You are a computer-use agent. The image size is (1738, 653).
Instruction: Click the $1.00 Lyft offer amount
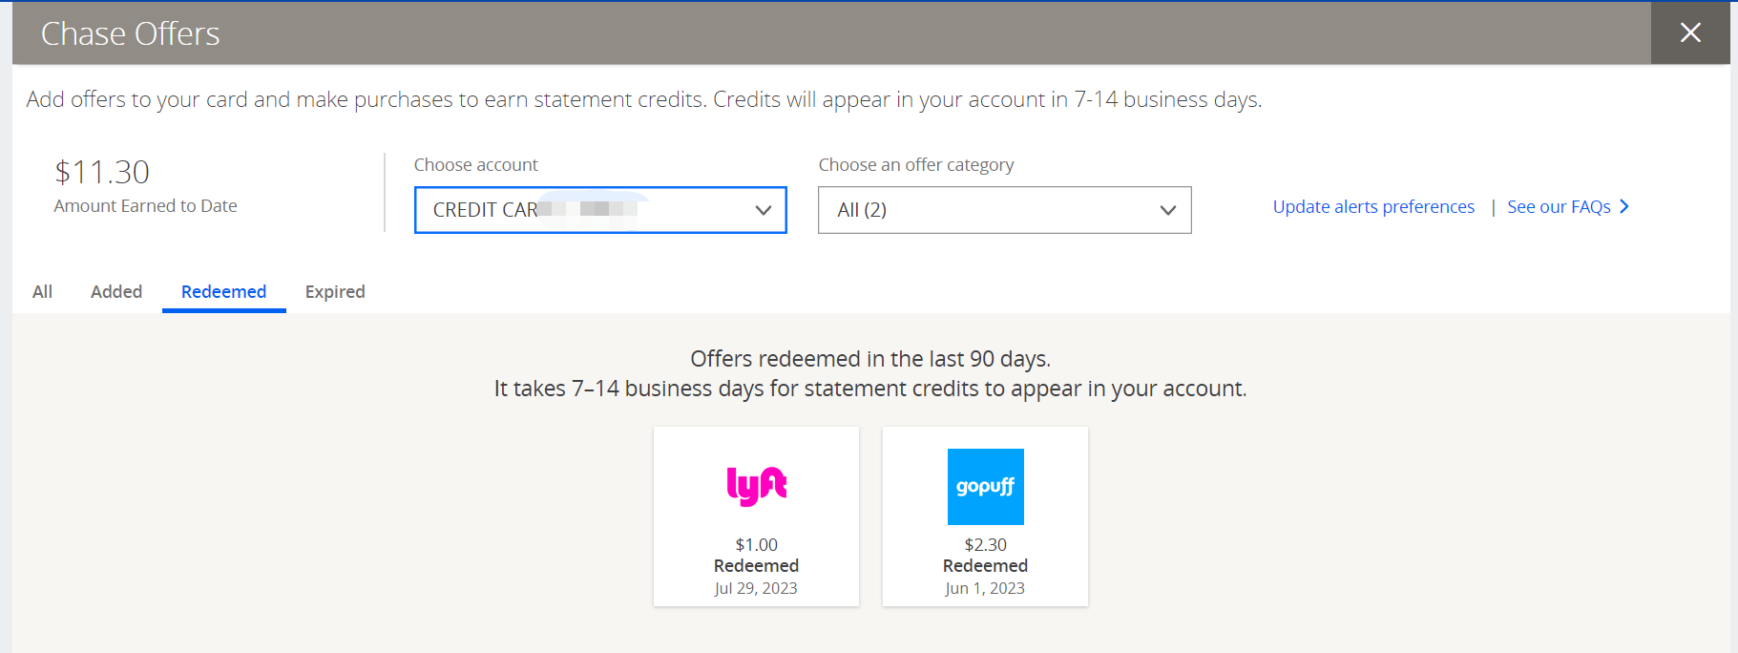[x=756, y=544]
